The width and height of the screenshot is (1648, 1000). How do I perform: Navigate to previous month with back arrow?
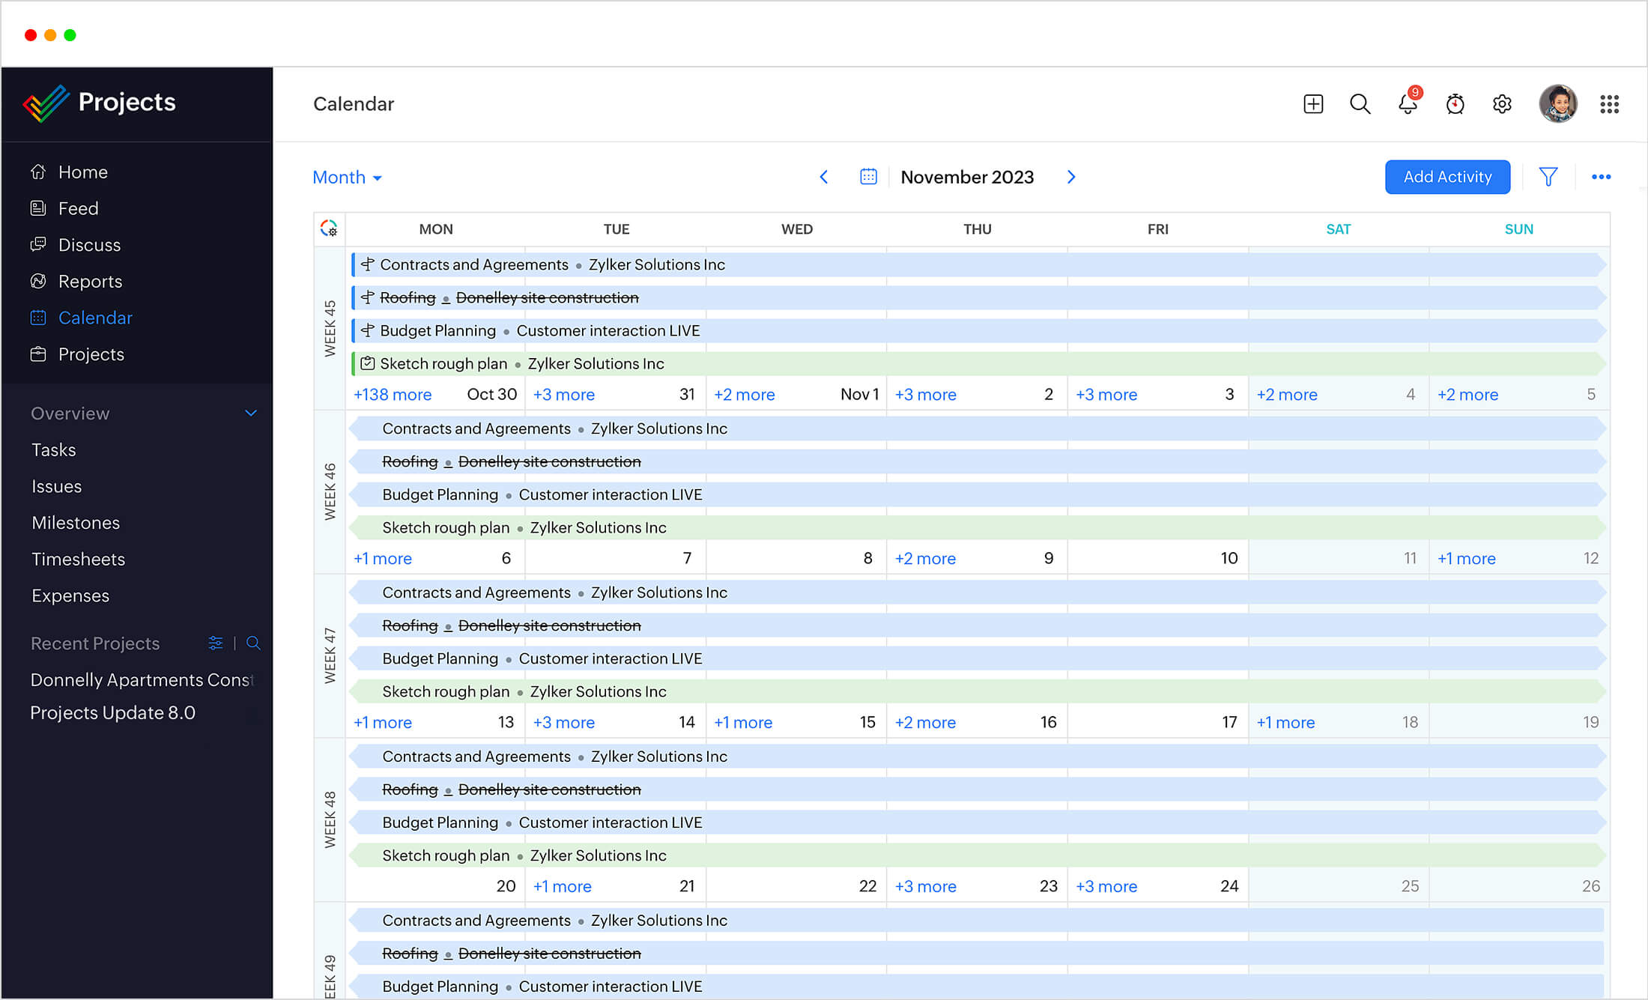[823, 177]
